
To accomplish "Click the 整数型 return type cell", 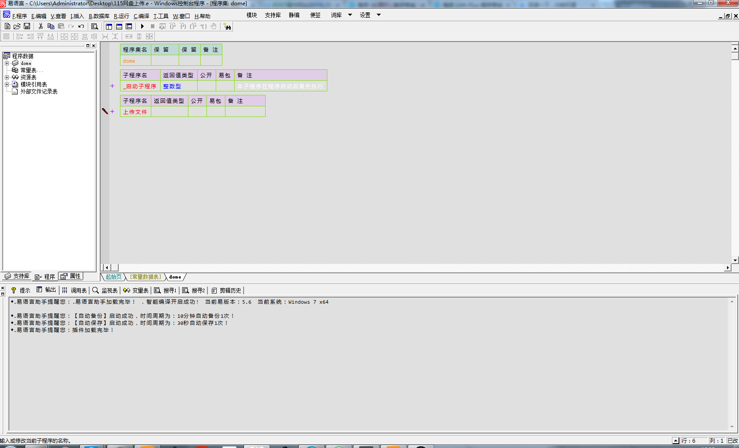I will pos(179,87).
